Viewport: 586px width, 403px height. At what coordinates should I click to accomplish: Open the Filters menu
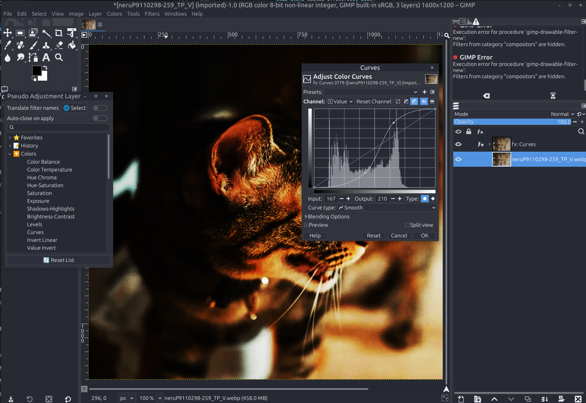point(152,14)
